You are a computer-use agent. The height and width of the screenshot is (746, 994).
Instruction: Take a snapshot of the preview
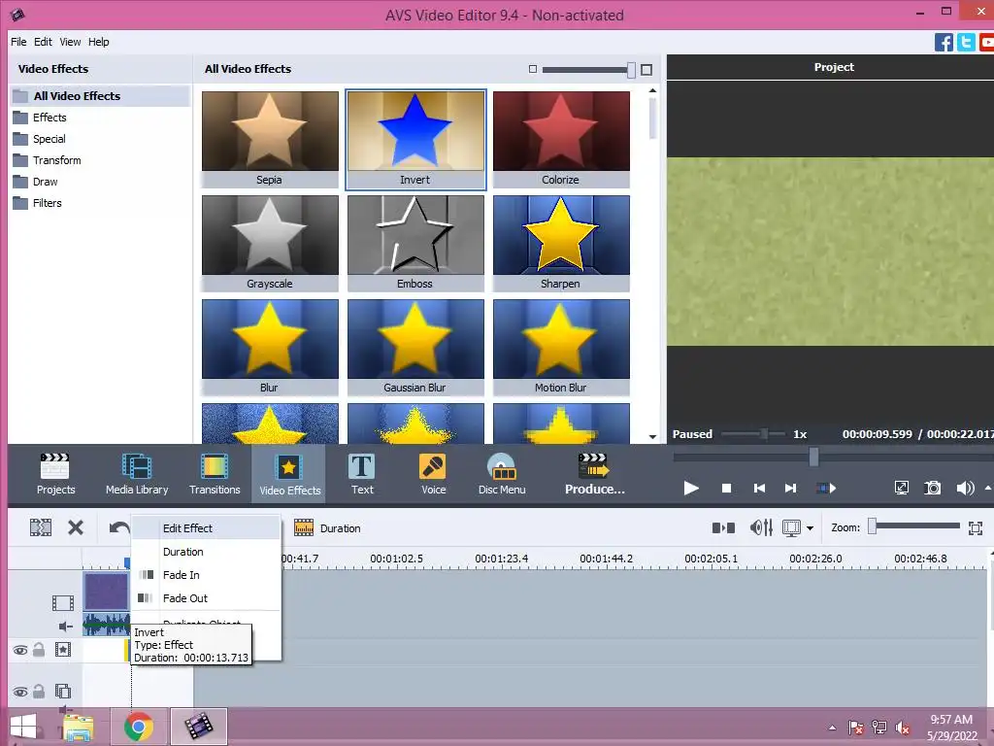point(933,488)
